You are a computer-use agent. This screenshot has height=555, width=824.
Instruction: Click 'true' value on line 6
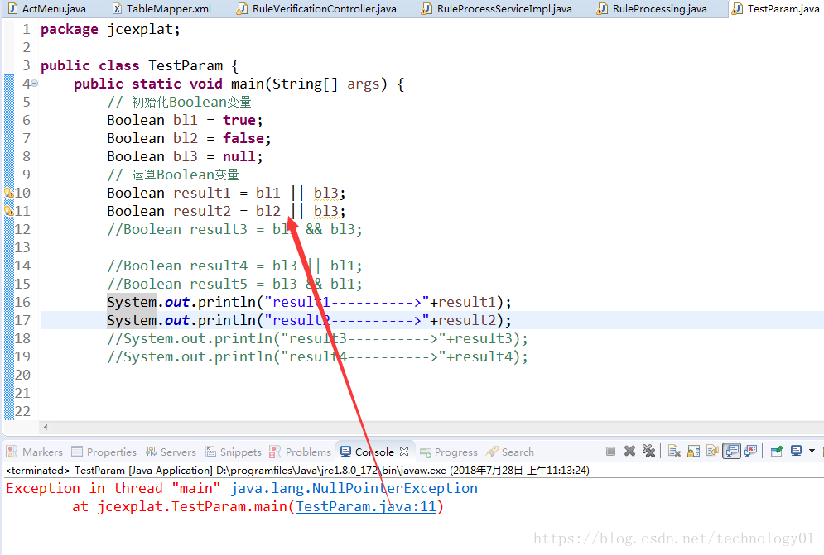239,120
